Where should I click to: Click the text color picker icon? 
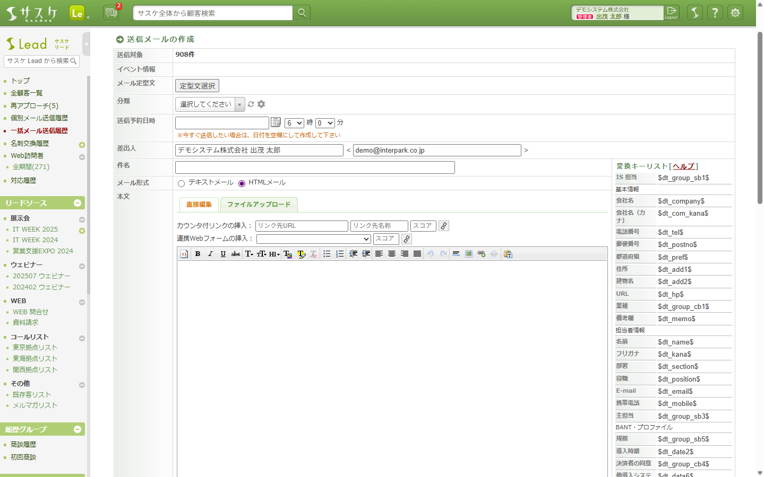coord(288,254)
